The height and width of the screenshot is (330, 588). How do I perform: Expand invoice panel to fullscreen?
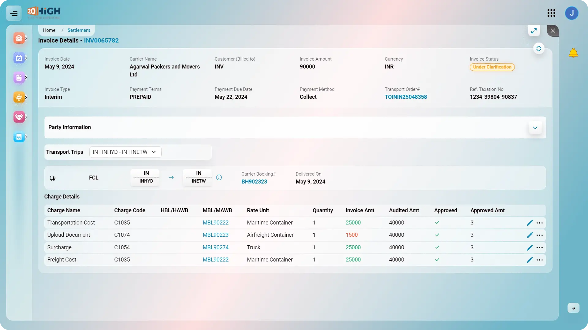point(534,31)
